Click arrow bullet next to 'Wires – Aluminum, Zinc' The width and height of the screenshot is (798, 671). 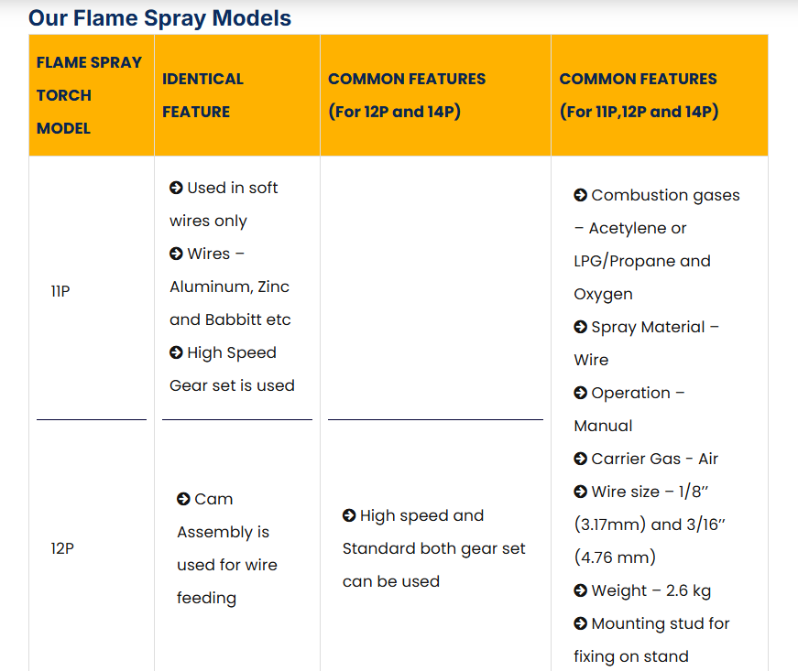176,254
